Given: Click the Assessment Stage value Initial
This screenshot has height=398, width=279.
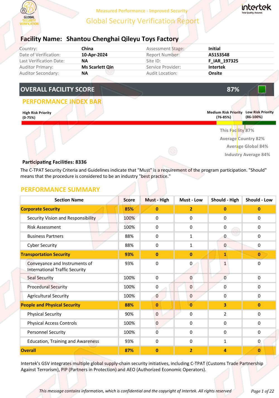Looking at the screenshot, I should point(214,49).
